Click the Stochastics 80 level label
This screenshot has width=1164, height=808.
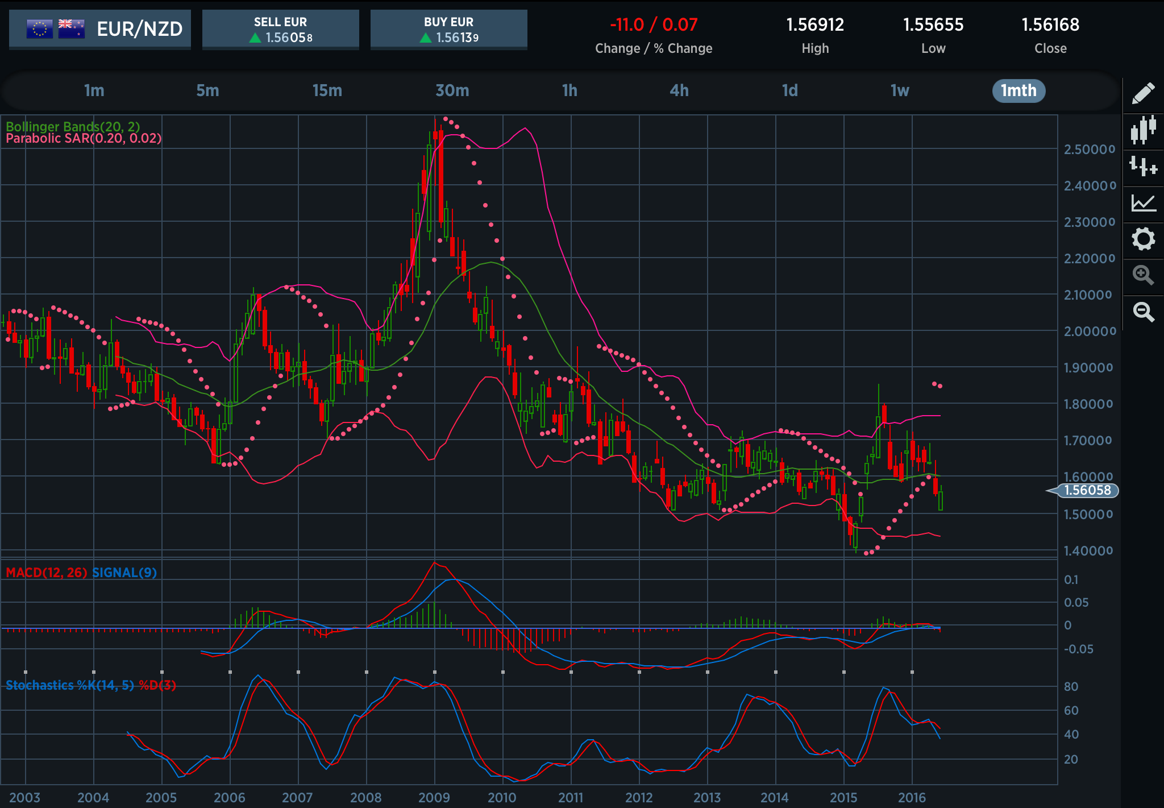point(1071,686)
